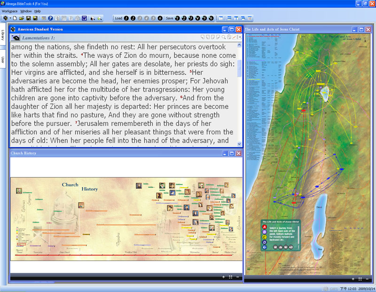Click the blue back arrow on the journey panel
The width and height of the screenshot is (376, 292).
pos(264,247)
